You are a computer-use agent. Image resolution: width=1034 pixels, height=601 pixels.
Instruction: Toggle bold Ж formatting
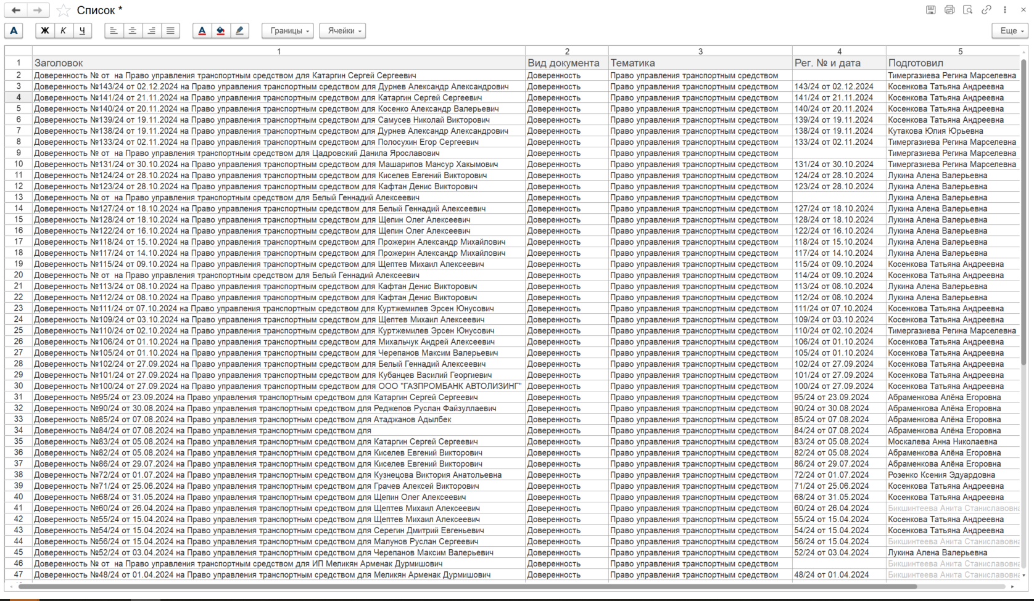[44, 31]
